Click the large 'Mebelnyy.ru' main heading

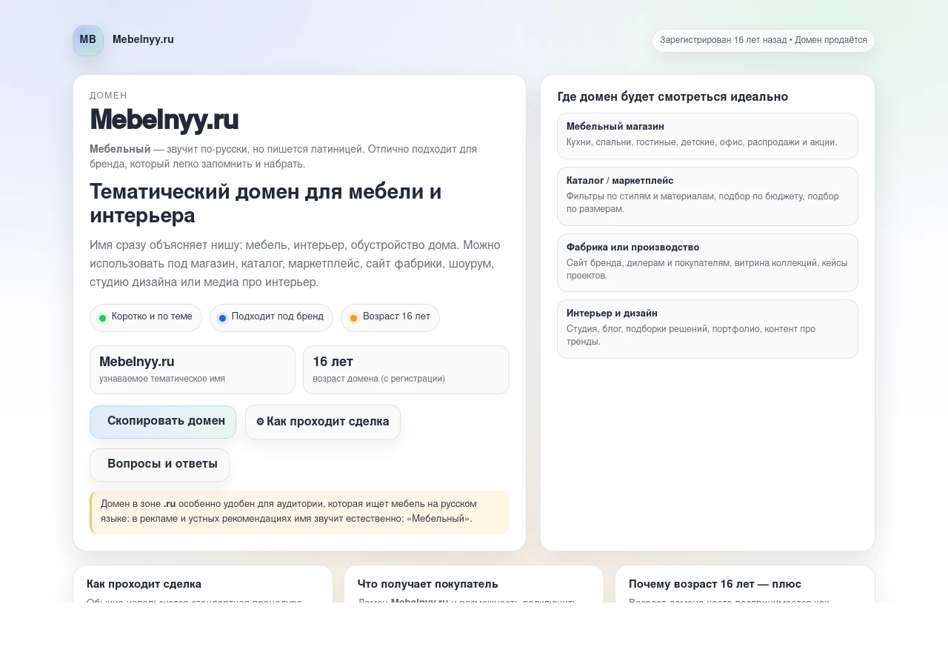pos(164,120)
